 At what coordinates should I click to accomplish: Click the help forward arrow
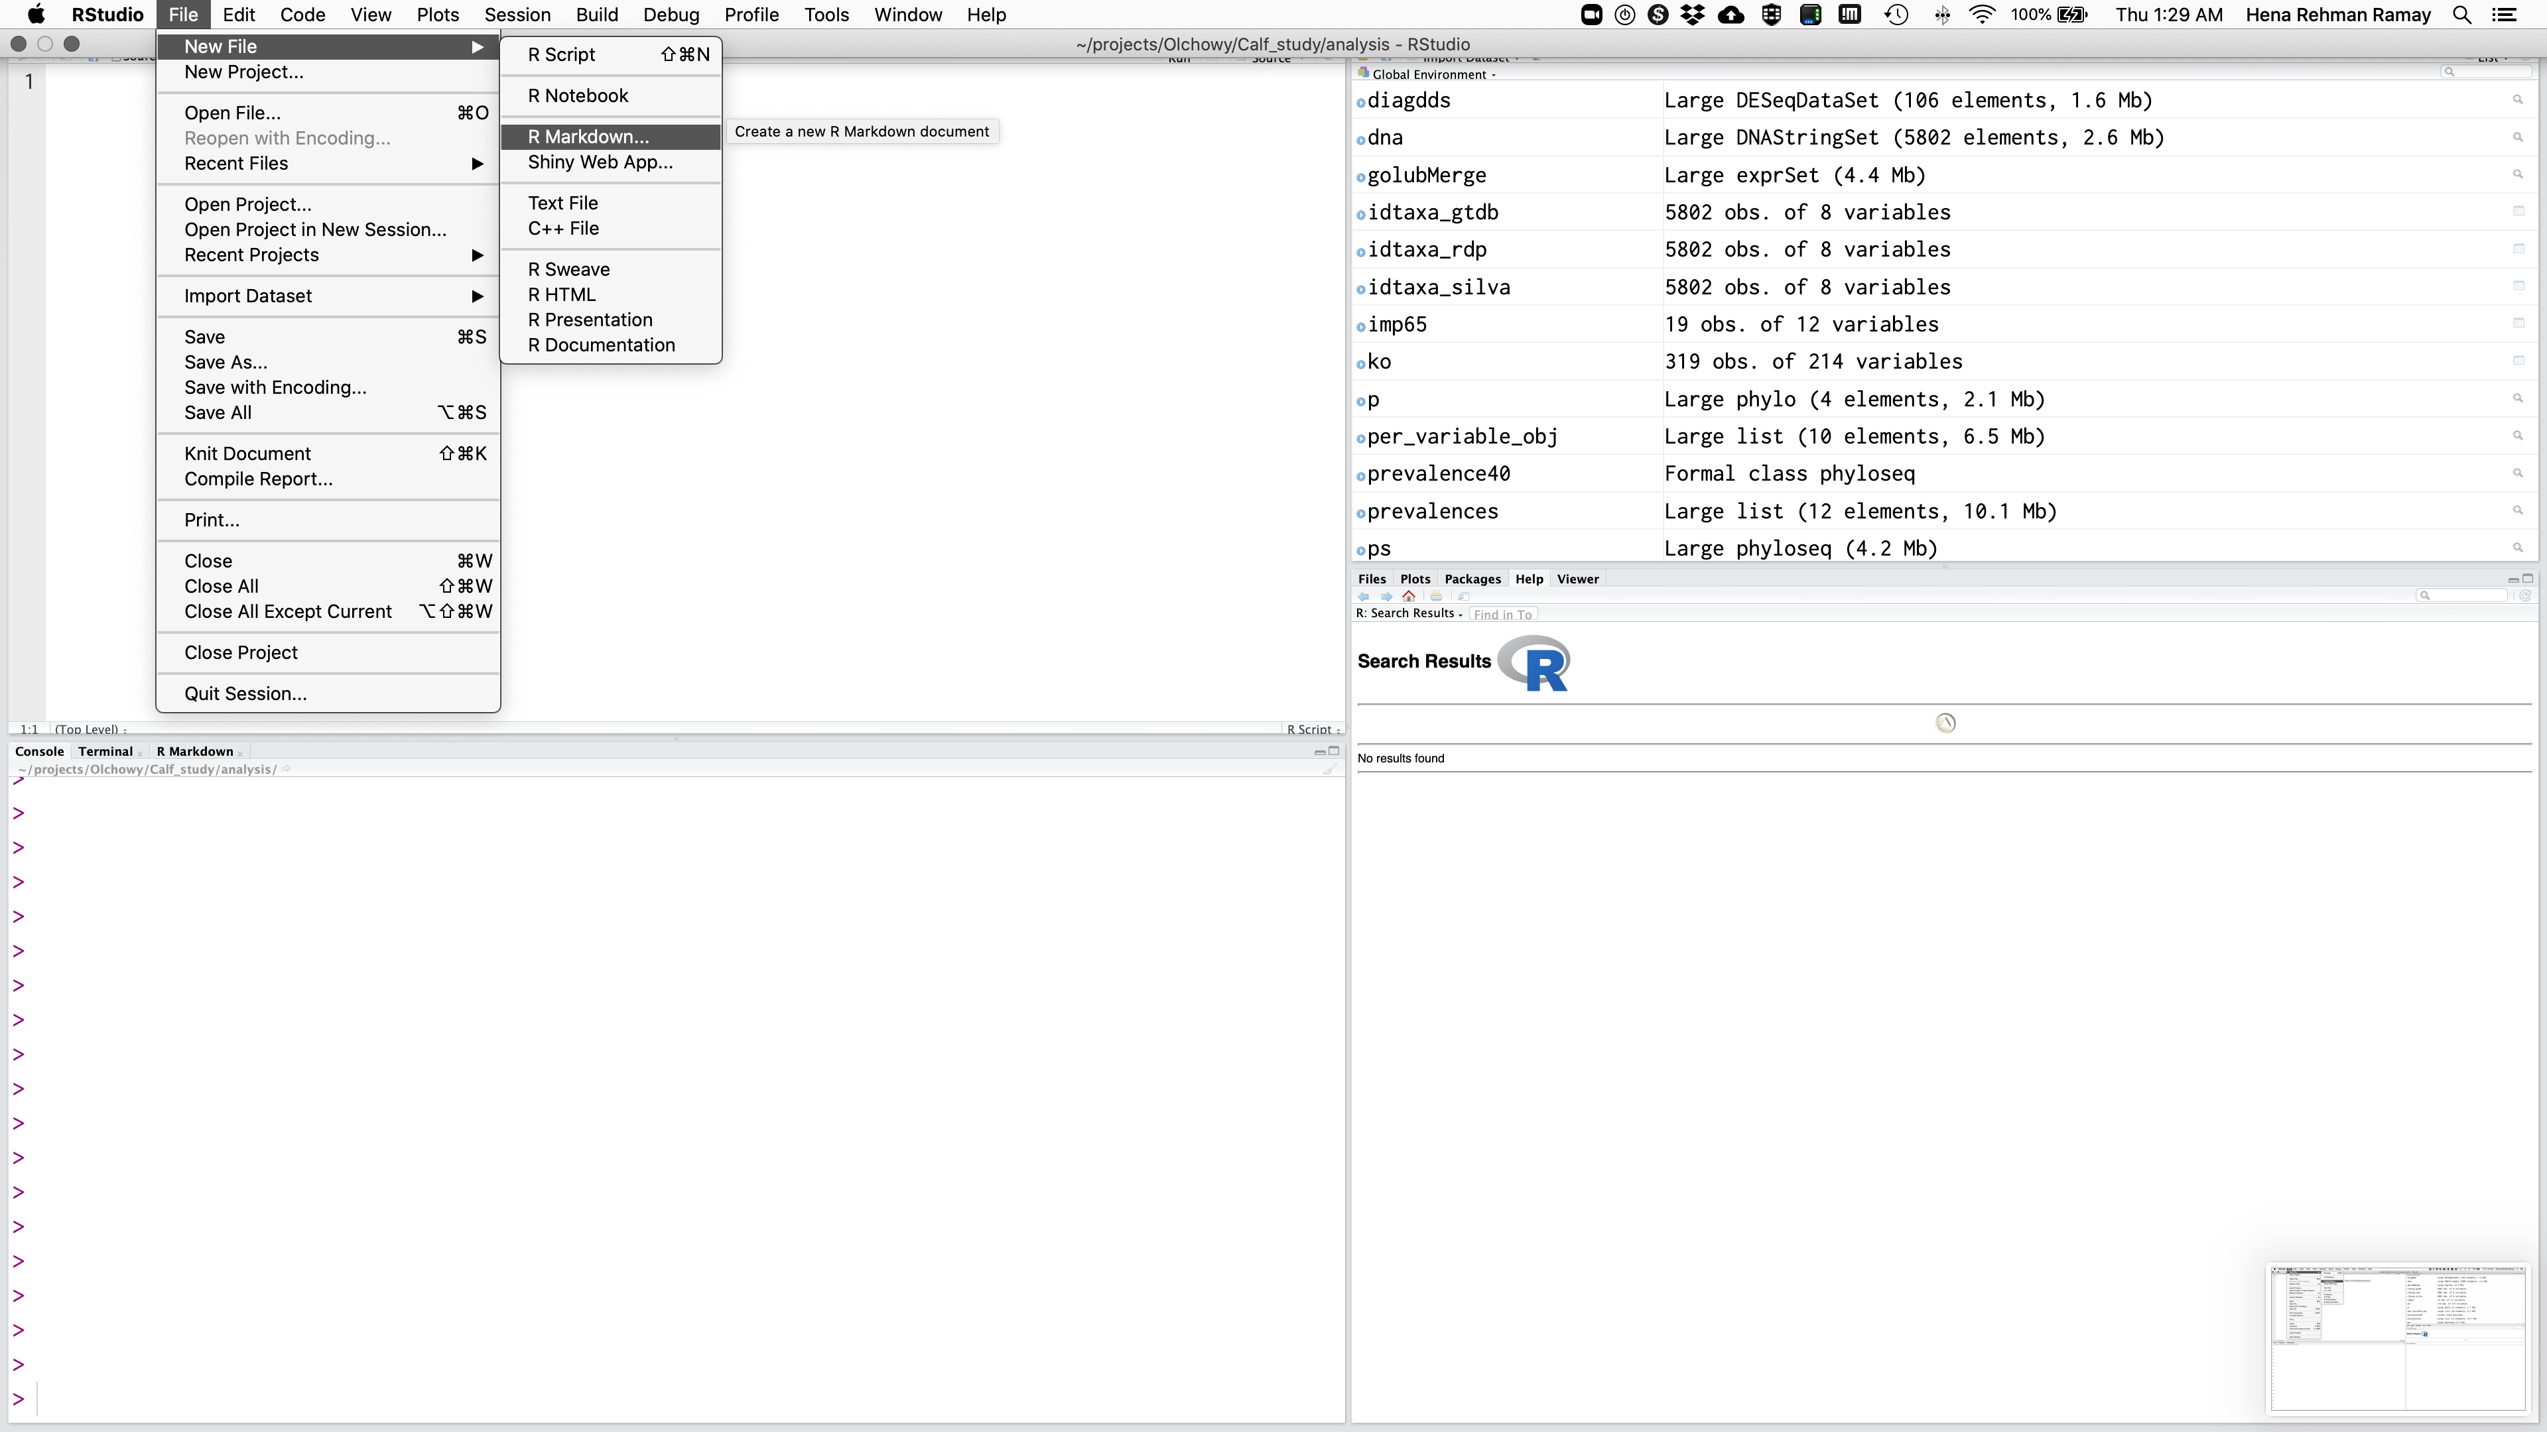click(1386, 596)
